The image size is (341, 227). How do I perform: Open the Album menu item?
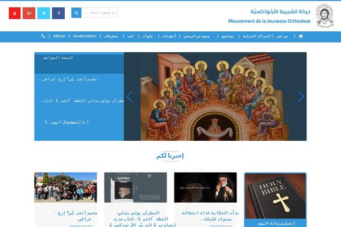coord(59,36)
